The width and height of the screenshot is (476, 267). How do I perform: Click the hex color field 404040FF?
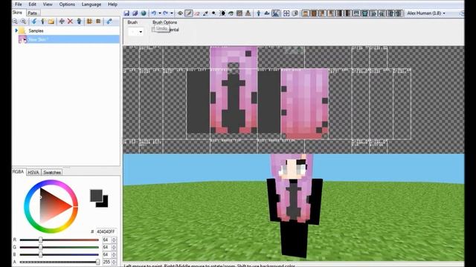(106, 231)
